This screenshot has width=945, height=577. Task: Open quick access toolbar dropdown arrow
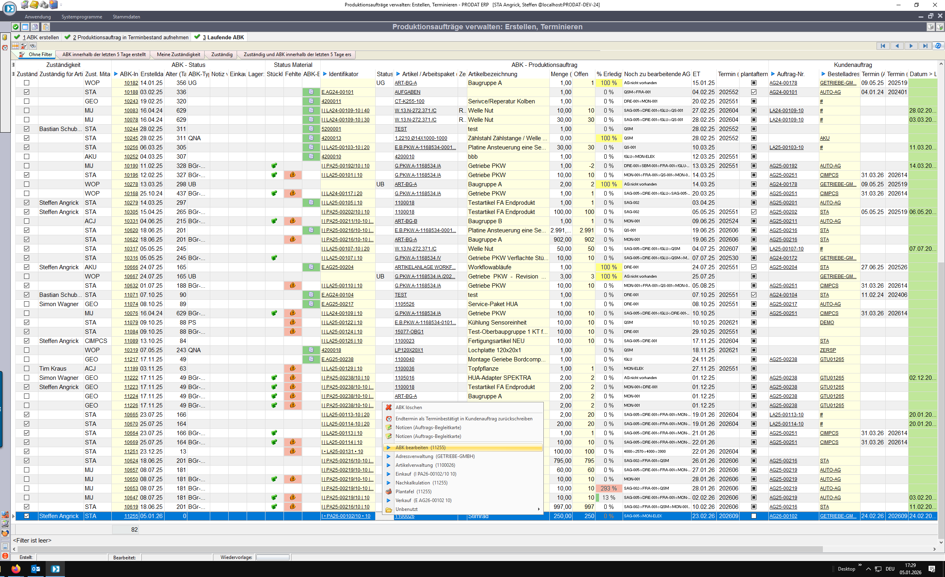pyautogui.click(x=61, y=5)
